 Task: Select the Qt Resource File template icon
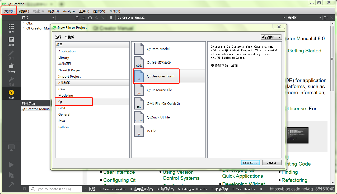(x=139, y=90)
